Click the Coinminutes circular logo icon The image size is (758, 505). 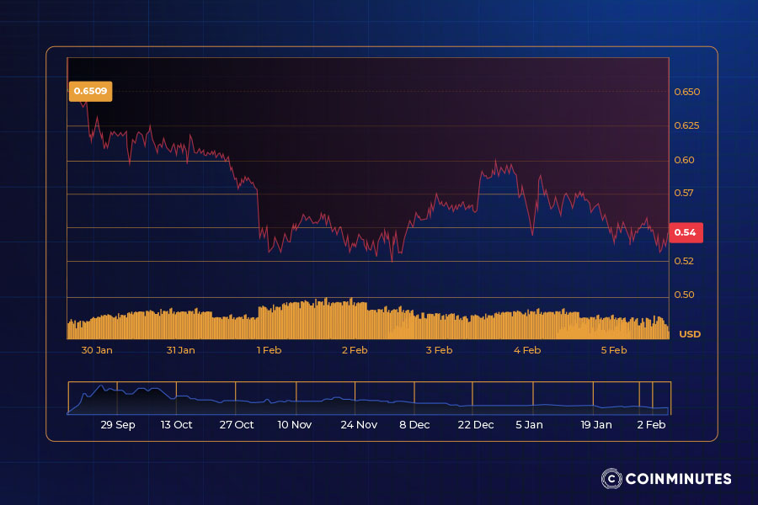point(611,479)
